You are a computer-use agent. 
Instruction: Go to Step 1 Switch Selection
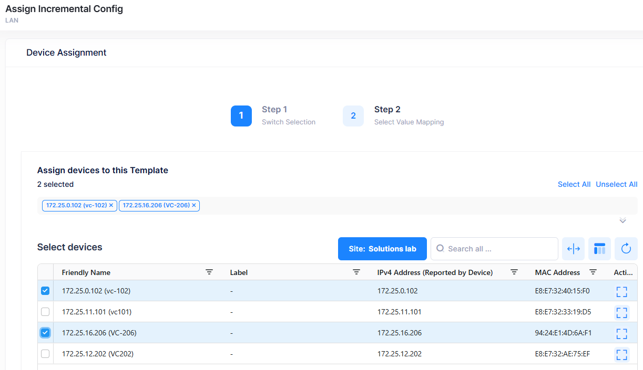241,116
